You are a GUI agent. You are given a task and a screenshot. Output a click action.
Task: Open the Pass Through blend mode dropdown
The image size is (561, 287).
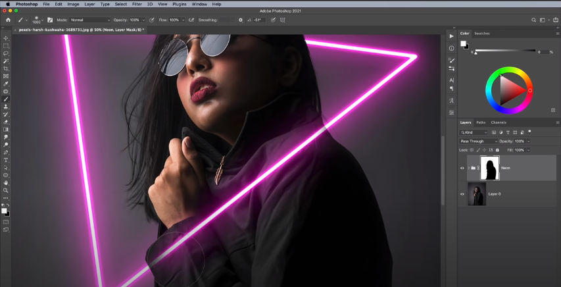point(477,141)
